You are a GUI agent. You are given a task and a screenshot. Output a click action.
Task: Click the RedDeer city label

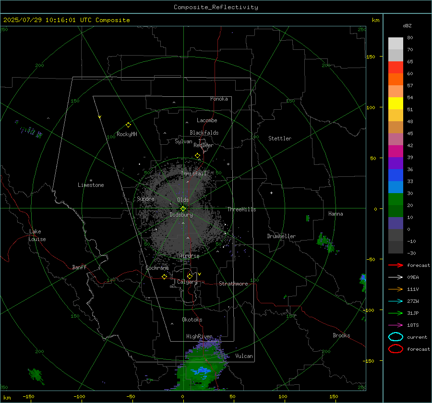coord(204,145)
